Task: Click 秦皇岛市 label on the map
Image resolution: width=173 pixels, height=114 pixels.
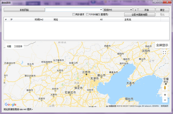Action: 114,72
